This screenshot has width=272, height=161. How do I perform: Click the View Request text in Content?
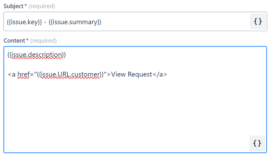click(132, 74)
